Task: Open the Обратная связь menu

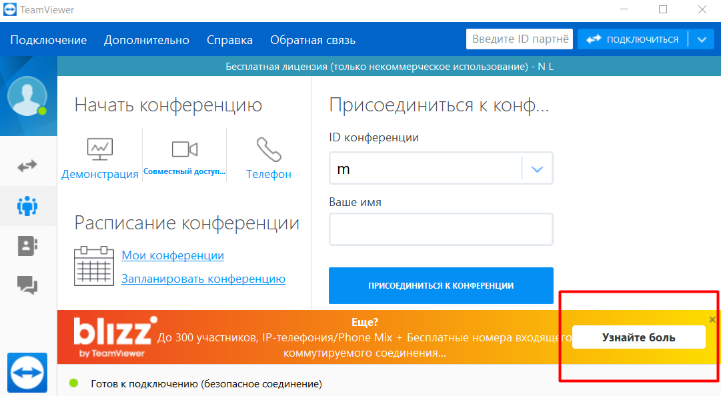Action: pos(313,40)
